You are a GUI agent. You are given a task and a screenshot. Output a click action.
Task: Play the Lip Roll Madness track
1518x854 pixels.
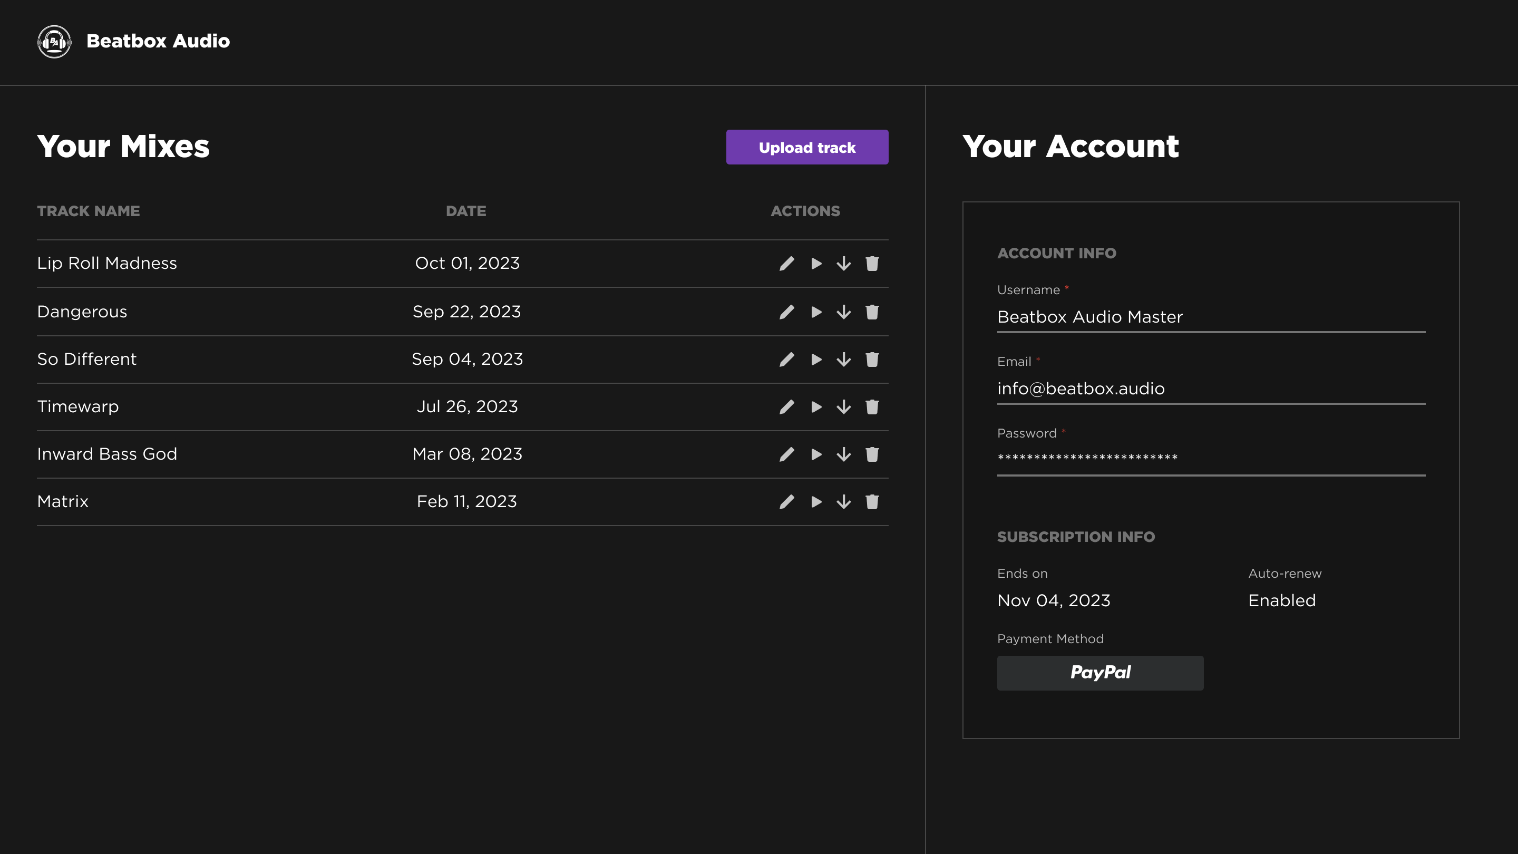pyautogui.click(x=816, y=264)
